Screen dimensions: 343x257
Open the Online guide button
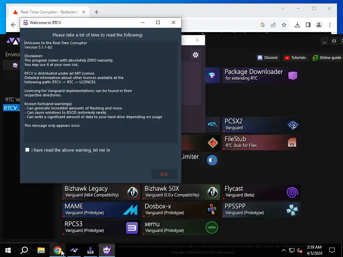click(327, 58)
